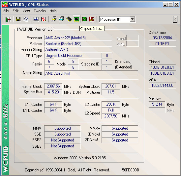Click the SSE 'Supported' field
The width and height of the screenshot is (181, 176).
tap(62, 134)
